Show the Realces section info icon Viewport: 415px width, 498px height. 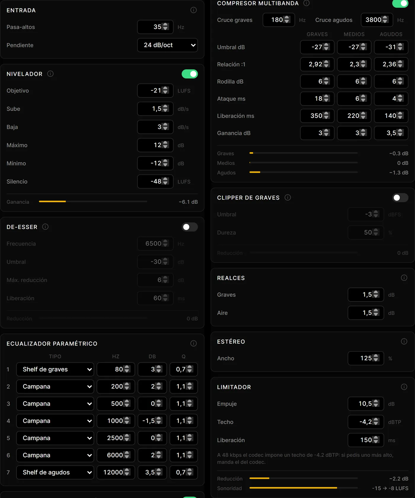404,278
